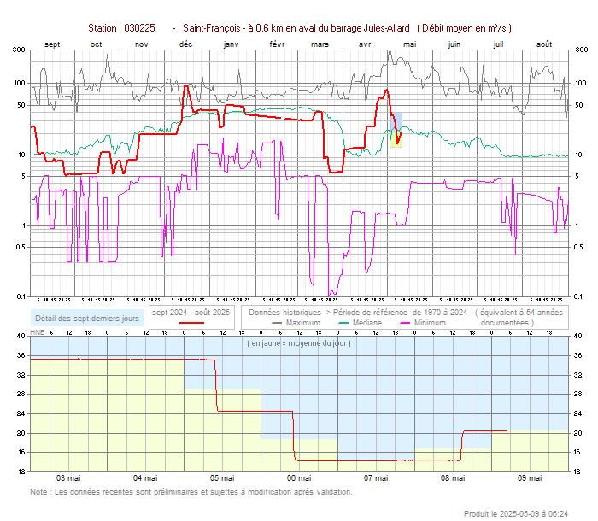Click the 'Détail des sept derniers jours' blue box

[x=87, y=318]
